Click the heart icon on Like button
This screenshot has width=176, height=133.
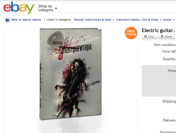click(146, 36)
